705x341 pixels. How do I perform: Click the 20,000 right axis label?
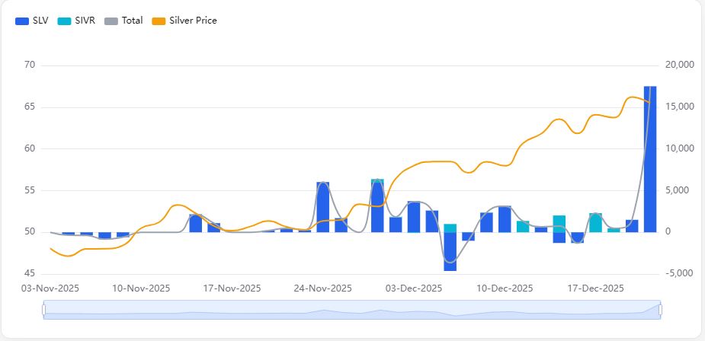pos(679,65)
